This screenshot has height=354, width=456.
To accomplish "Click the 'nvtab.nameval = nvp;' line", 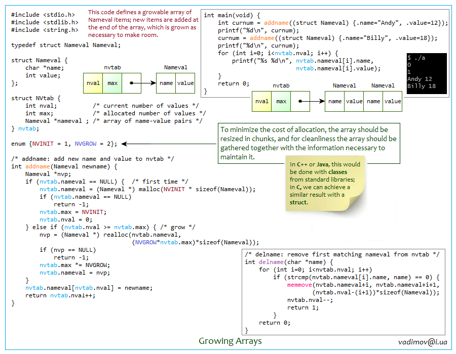I will [x=75, y=273].
